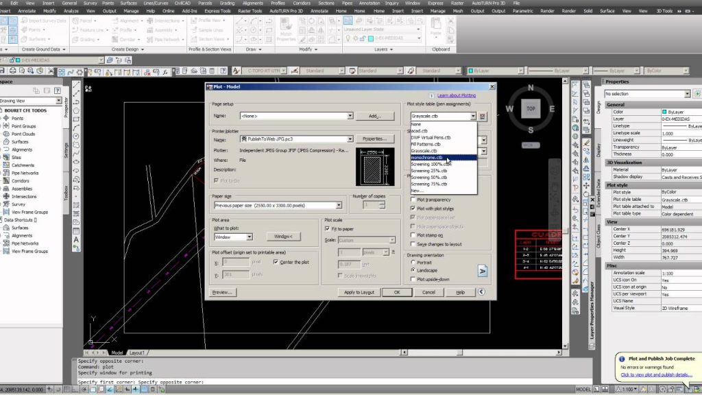Select the Ellipse draw tool
Screen dimensions: 702x395
(x=76, y=162)
